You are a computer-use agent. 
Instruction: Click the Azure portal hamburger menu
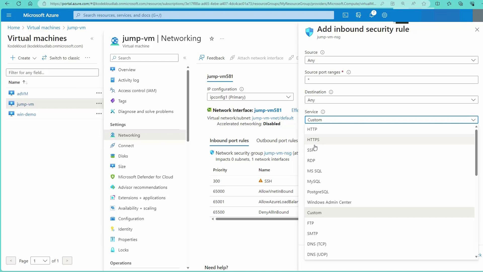tap(9, 15)
